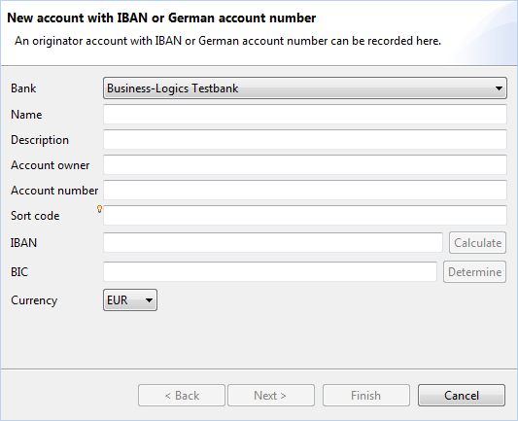Open the Currency dropdown showing EUR

click(x=130, y=300)
